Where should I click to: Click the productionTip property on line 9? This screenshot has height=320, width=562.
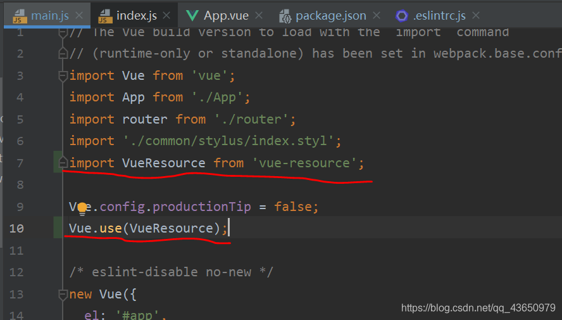pyautogui.click(x=202, y=207)
